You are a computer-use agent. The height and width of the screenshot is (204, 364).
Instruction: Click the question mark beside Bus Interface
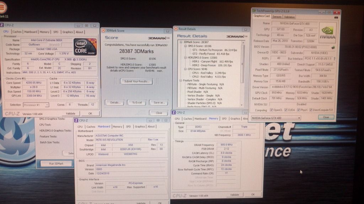[334, 59]
